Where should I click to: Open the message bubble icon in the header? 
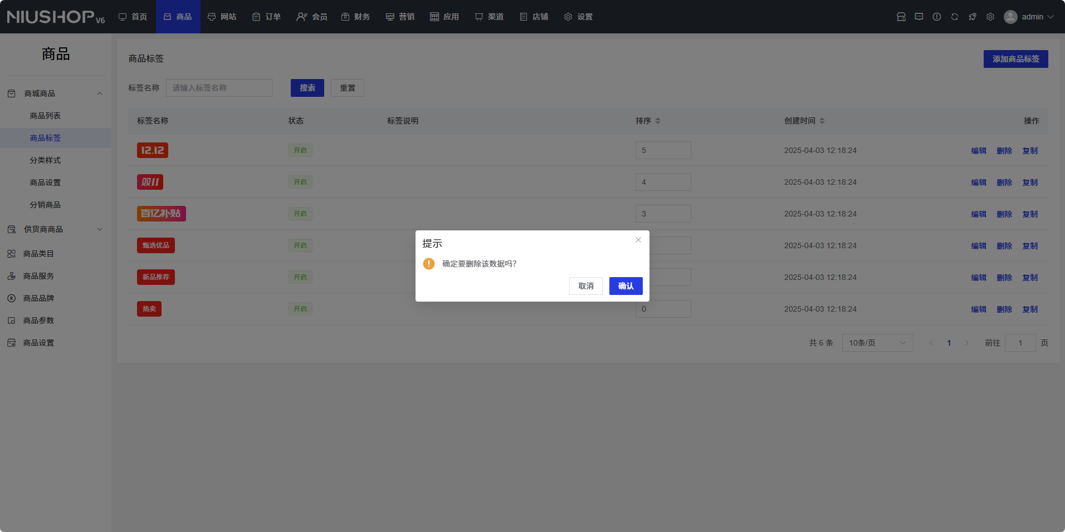tap(919, 17)
